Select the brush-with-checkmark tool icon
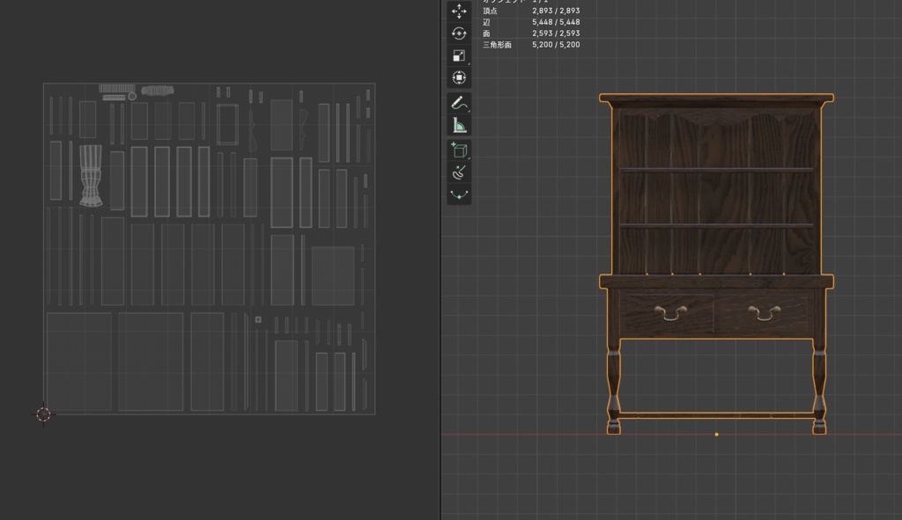This screenshot has height=520, width=902. [x=459, y=172]
